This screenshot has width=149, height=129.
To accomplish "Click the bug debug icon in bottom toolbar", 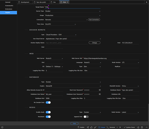I will point(142,127).
